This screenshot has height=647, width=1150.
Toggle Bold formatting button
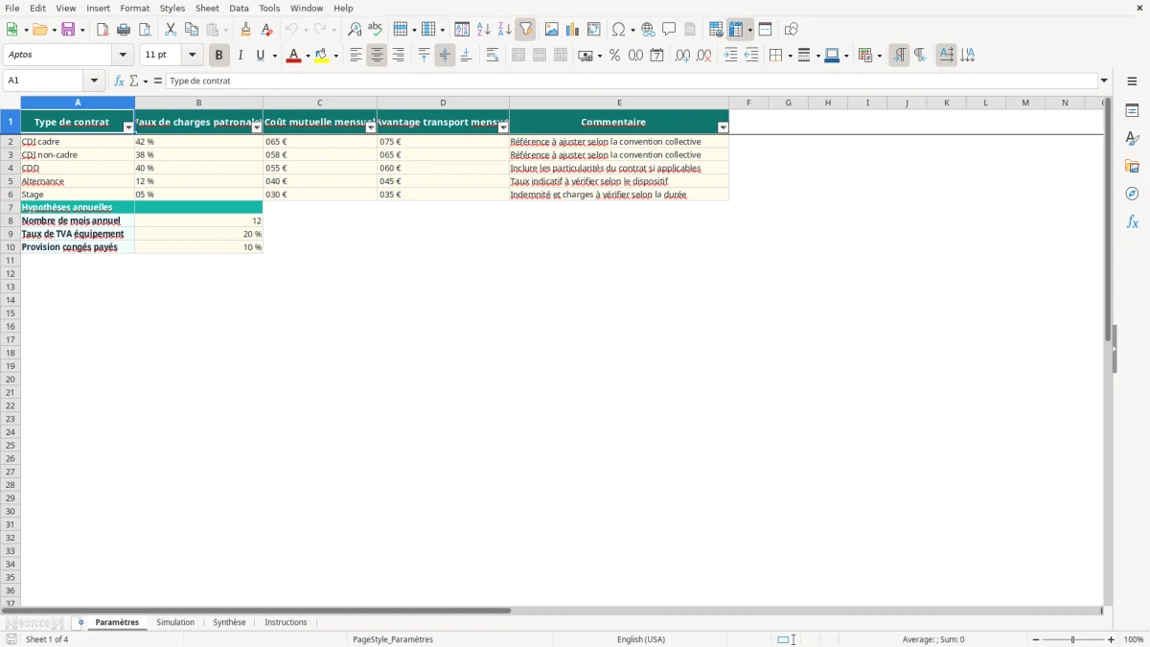[219, 56]
